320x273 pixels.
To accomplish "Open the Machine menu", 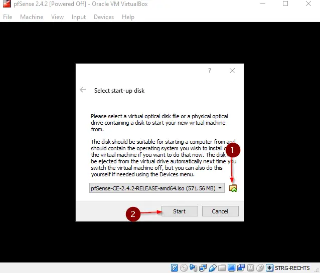I will coord(32,17).
